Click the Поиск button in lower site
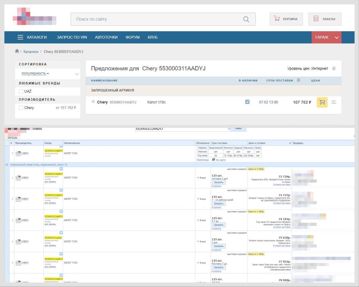Viewport: 359px width, 287px height. click(x=238, y=129)
